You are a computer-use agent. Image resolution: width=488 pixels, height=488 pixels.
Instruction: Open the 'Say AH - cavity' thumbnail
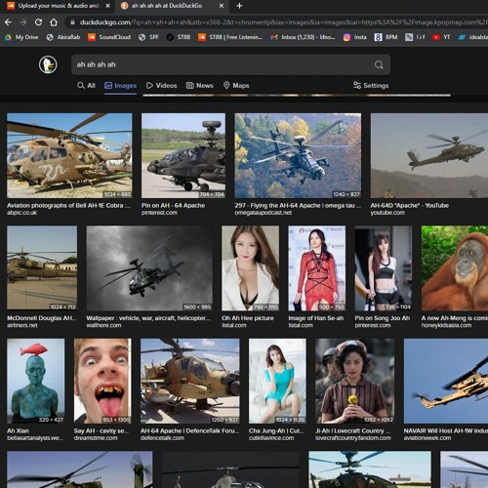pos(102,381)
